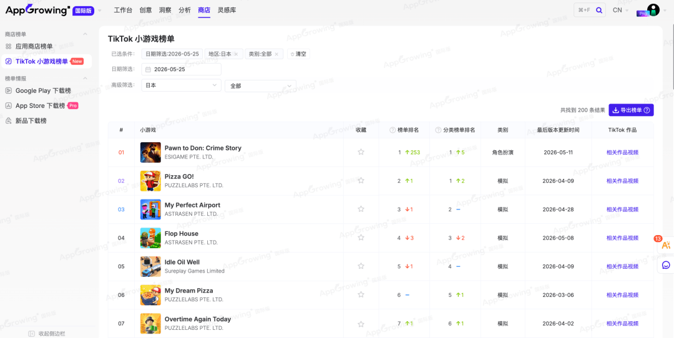Click the Google Play 下载榜 icon
Screen dimensions: 674x338
click(8, 90)
